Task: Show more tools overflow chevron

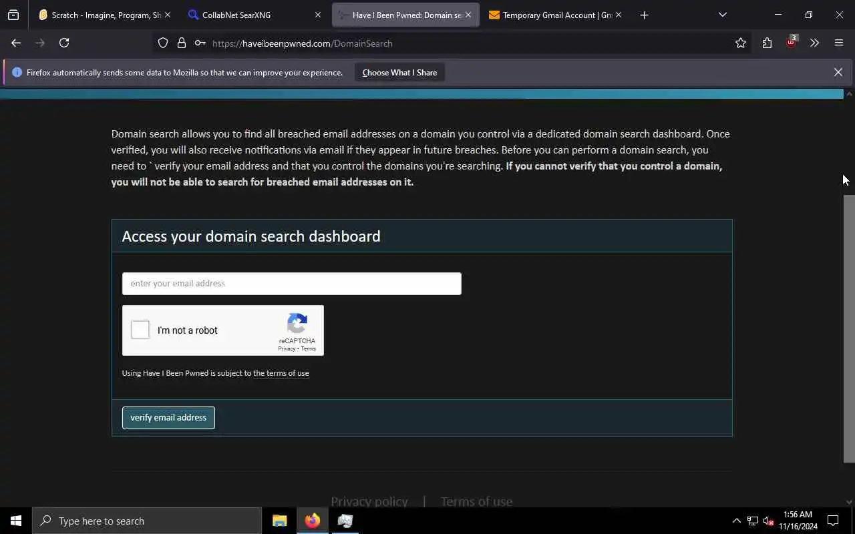Action: click(x=814, y=43)
